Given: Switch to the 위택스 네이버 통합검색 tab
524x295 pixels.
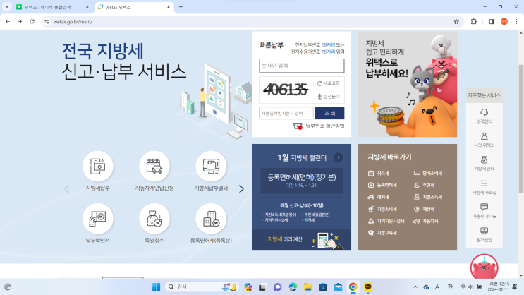Looking at the screenshot, I should pyautogui.click(x=52, y=7).
